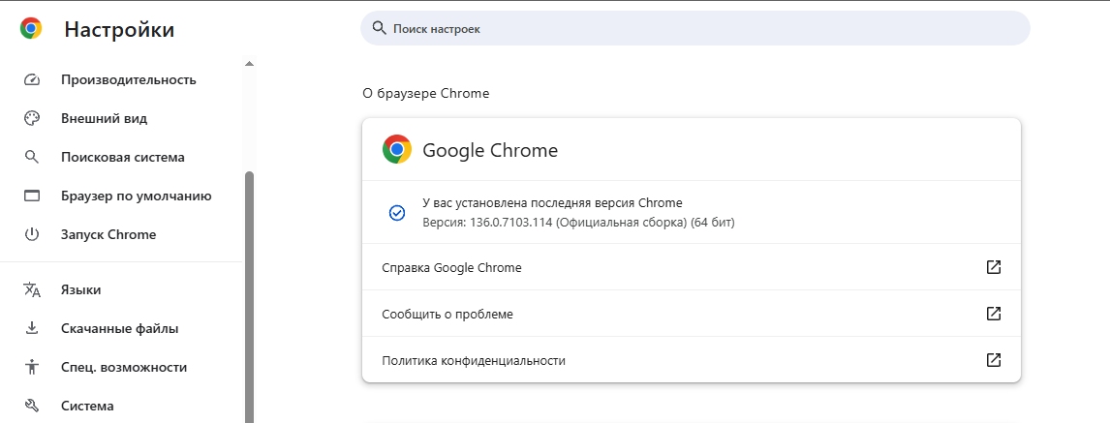Click the sidebar scroll-up arrow
Viewport: 1110px width, 423px height.
(x=249, y=64)
